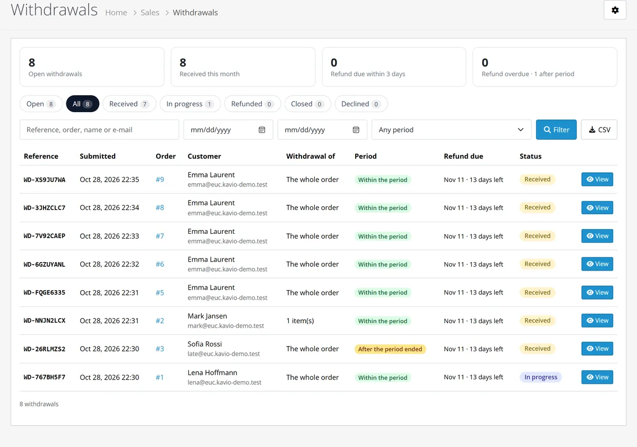Screen dimensions: 637x447
Task: View withdrawal WD-767BH5F7
Action: tap(597, 377)
